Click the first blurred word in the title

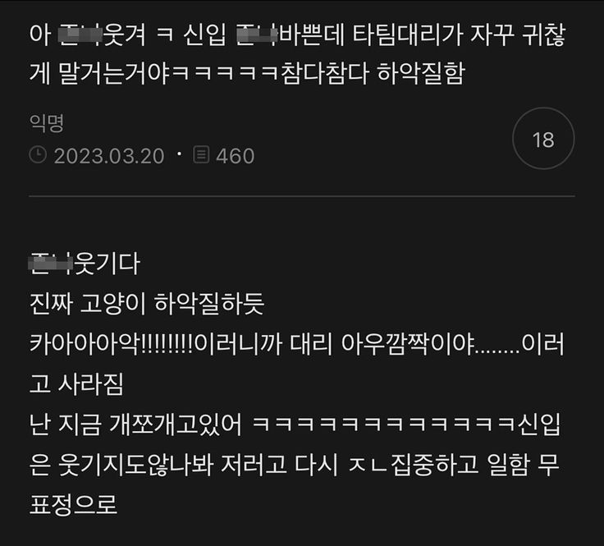(x=80, y=34)
